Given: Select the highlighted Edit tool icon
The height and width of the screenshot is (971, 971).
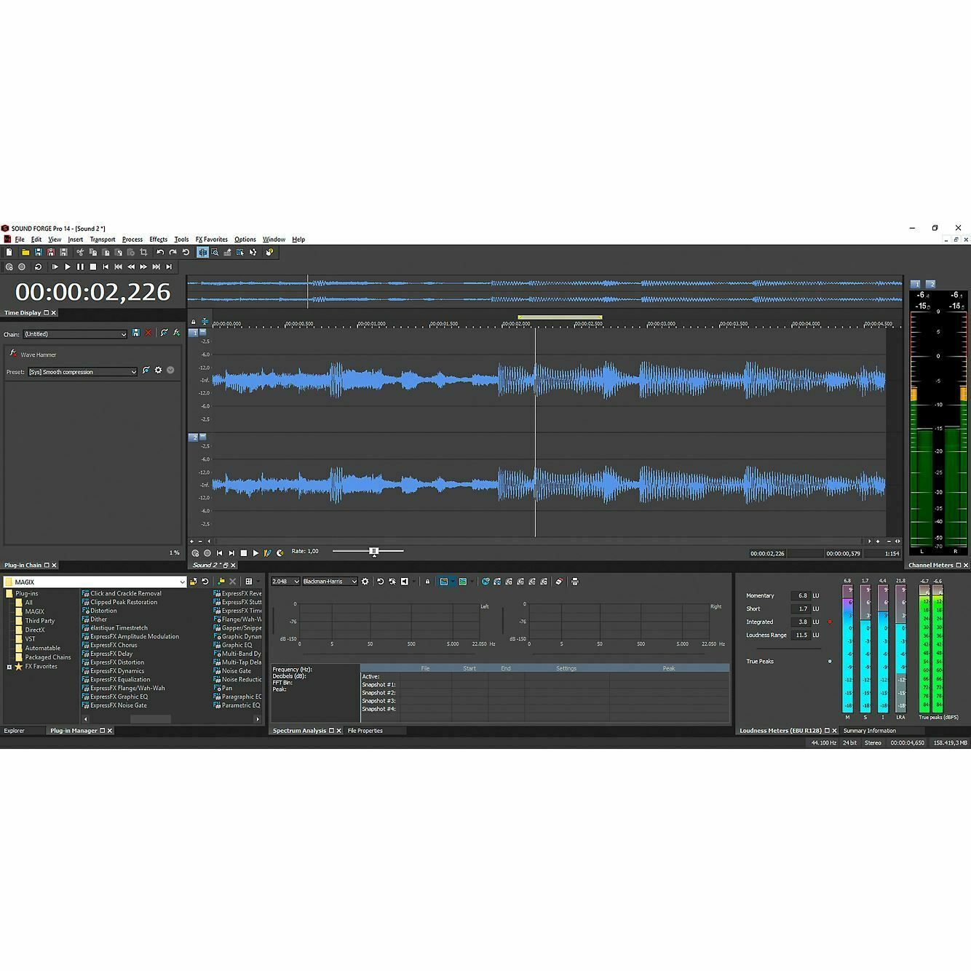Looking at the screenshot, I should tap(202, 253).
